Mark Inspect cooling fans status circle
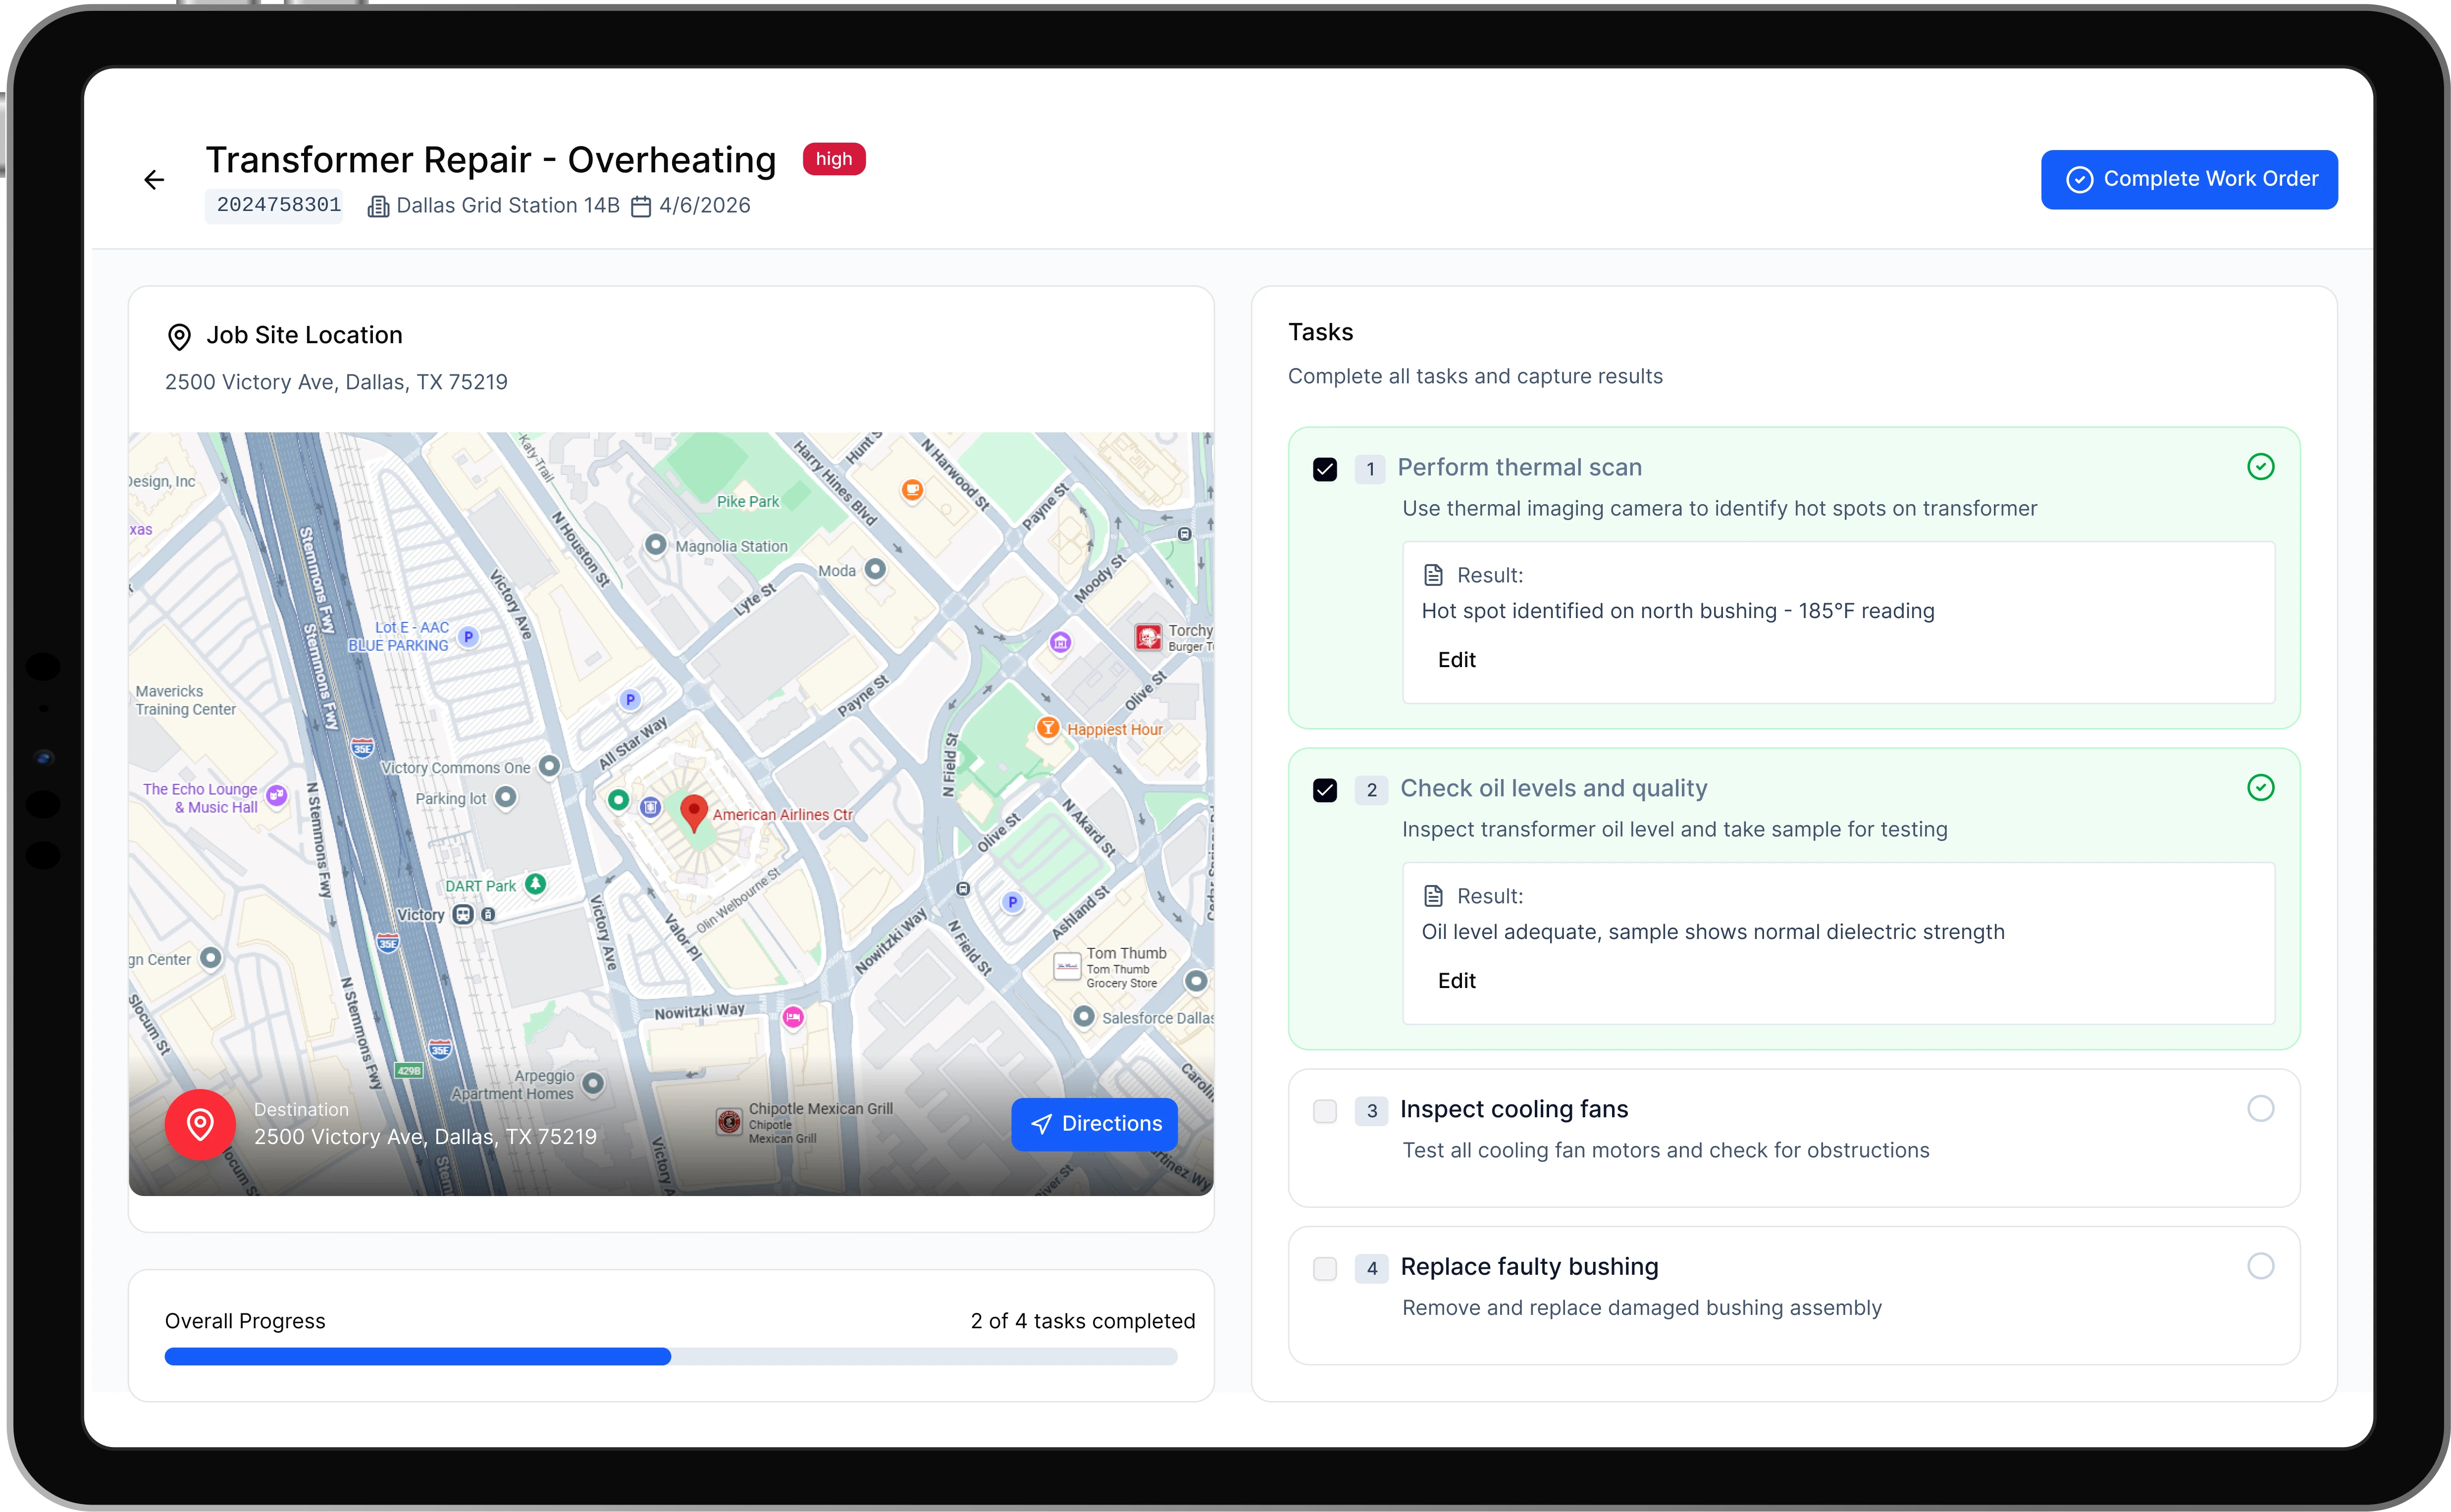This screenshot has height=1512, width=2451. [2260, 1109]
